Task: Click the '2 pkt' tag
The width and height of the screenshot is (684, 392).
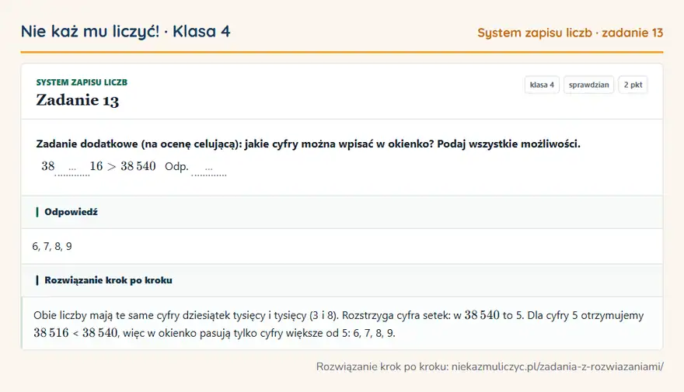Action: [x=633, y=85]
